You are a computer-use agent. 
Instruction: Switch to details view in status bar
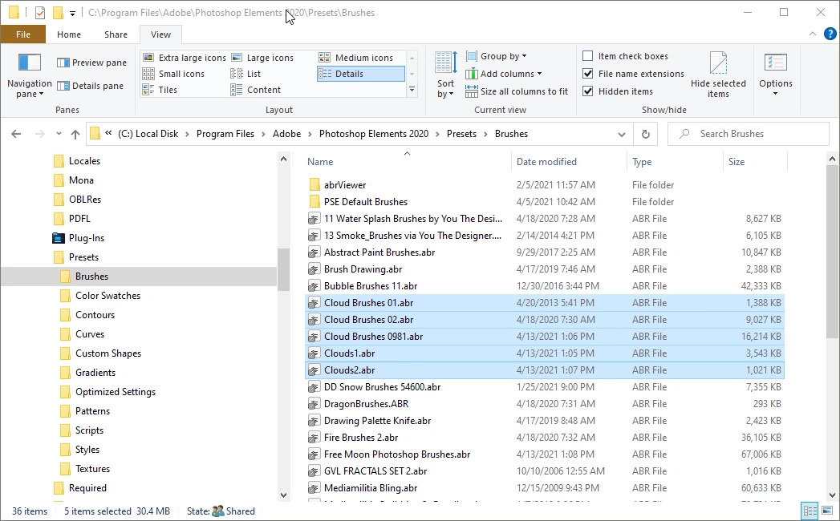pos(810,511)
